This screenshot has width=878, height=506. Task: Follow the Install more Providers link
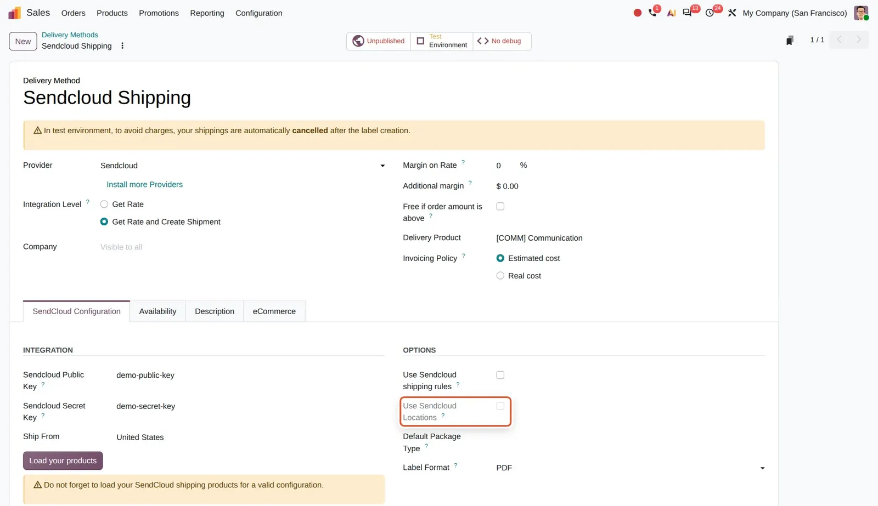[144, 184]
